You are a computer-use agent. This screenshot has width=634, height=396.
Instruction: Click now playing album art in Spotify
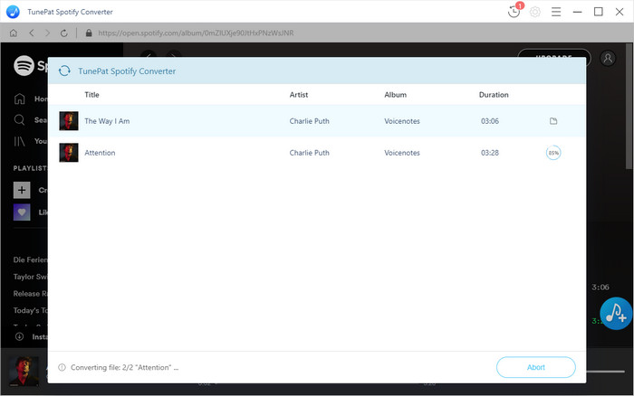pyautogui.click(x=24, y=372)
